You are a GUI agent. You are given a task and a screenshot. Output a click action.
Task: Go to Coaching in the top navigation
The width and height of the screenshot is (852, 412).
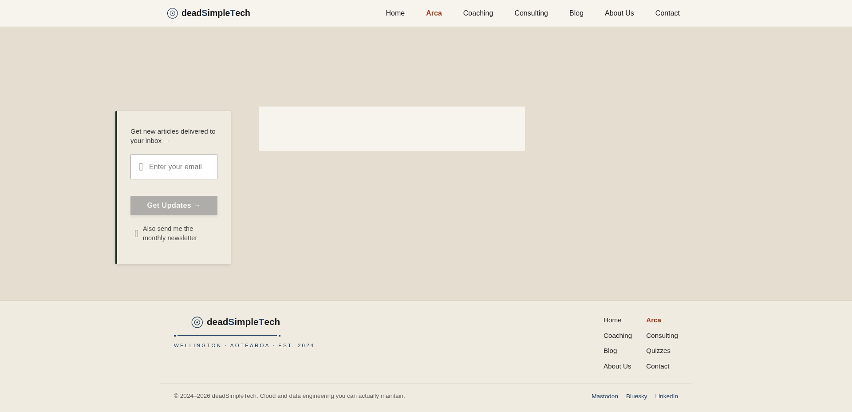tap(478, 13)
